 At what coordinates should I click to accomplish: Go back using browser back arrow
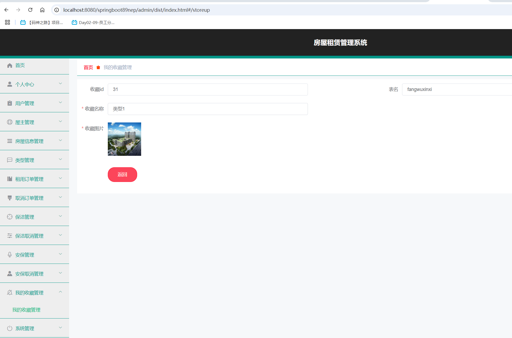(x=6, y=10)
